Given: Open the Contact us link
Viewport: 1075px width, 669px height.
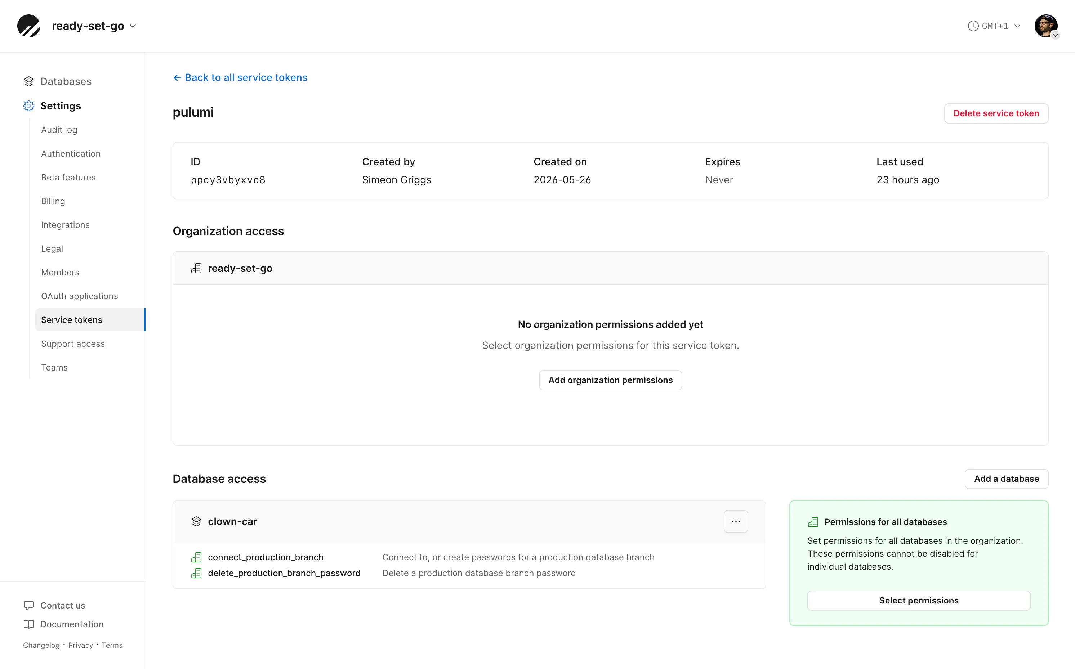Looking at the screenshot, I should click(63, 605).
